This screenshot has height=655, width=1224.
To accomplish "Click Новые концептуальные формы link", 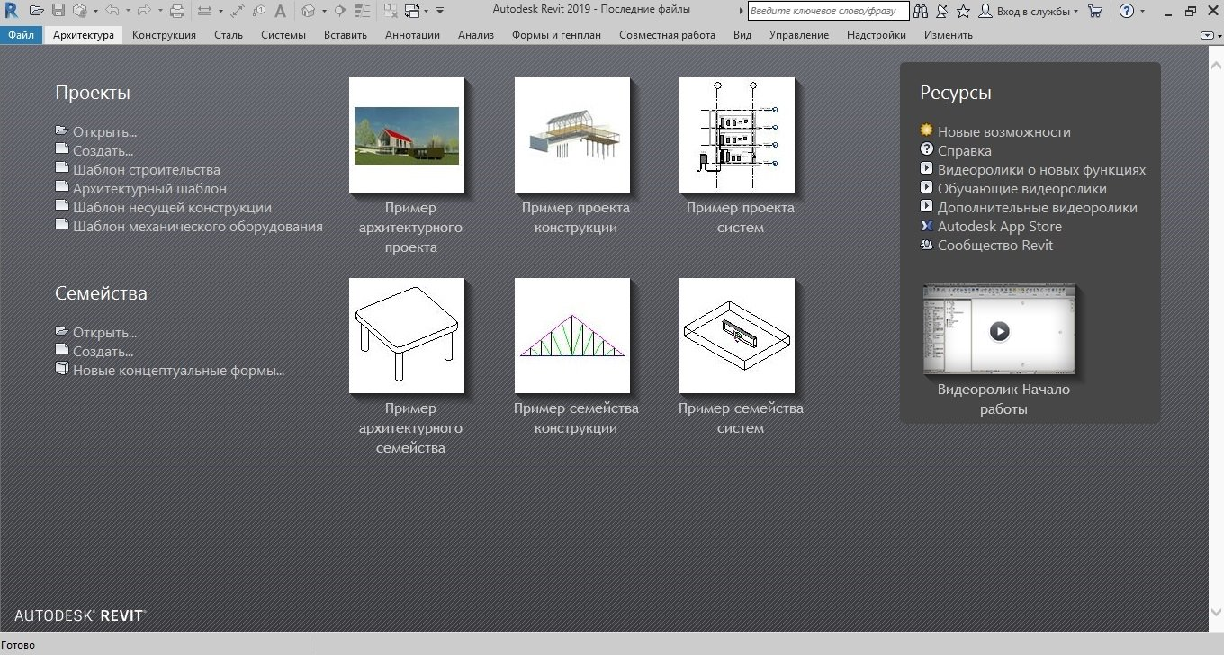I will coord(178,370).
